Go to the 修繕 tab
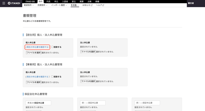Image resolution: width=205 pixels, height=111 pixels. click(97, 2)
